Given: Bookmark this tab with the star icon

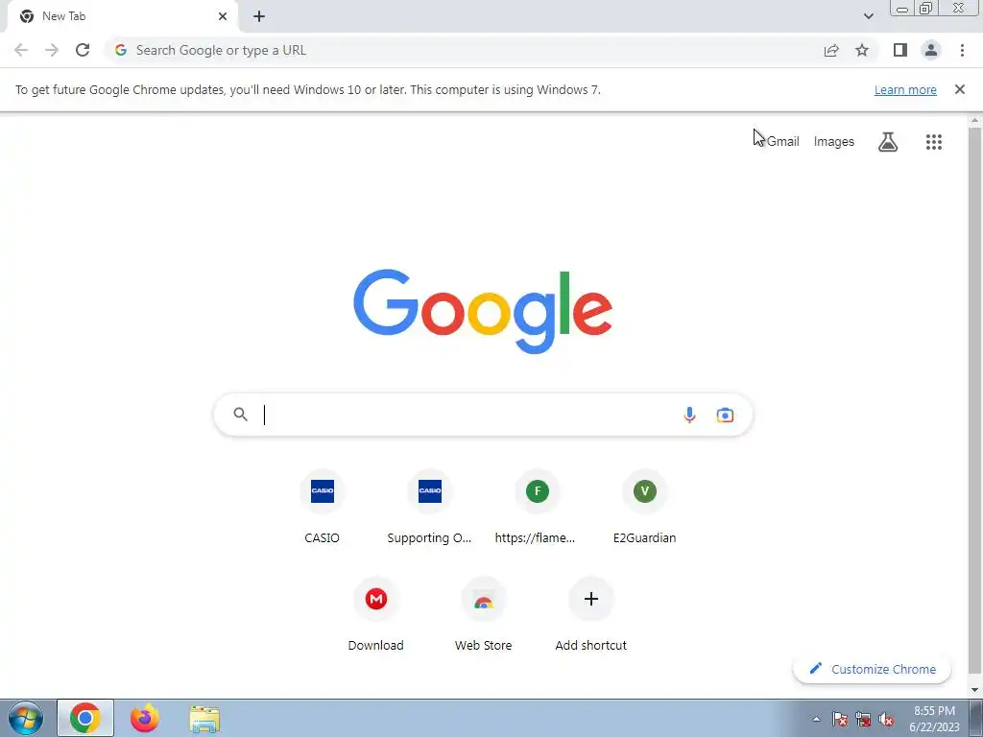Looking at the screenshot, I should coord(862,50).
